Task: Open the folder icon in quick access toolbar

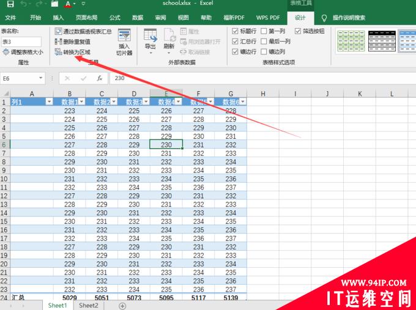Action: (x=54, y=4)
